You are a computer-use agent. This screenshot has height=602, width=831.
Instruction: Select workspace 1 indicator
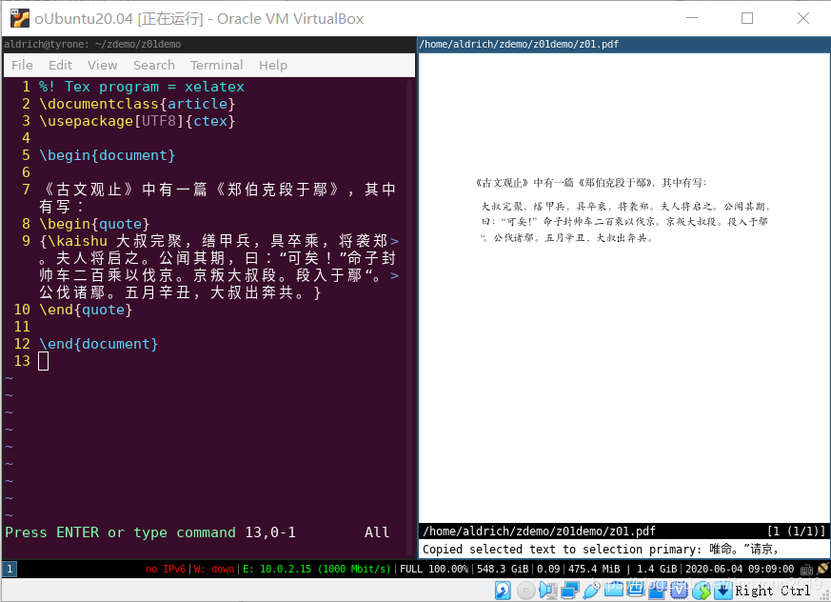click(x=10, y=569)
